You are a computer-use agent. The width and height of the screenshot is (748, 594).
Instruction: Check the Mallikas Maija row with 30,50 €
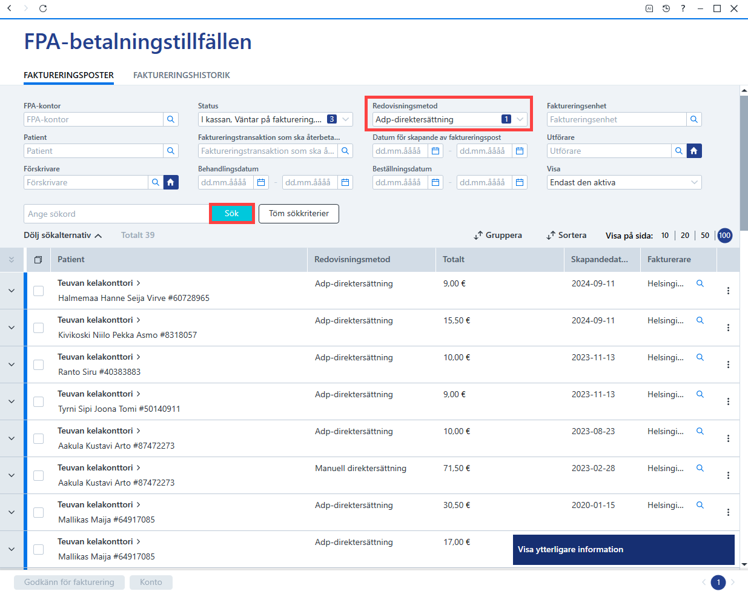38,512
